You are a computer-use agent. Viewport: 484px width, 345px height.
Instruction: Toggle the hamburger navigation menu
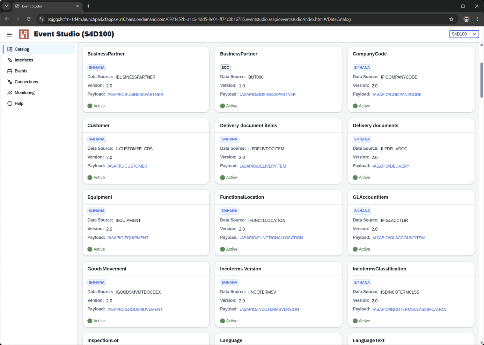9,34
